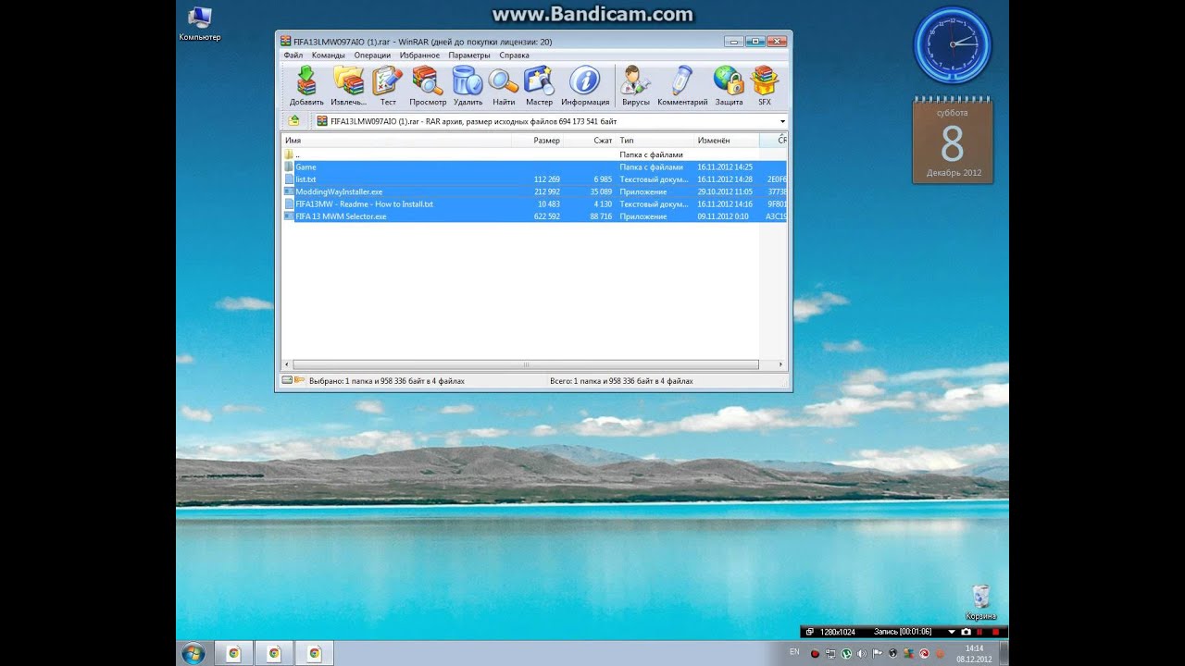Select the list.txt file

click(534, 179)
